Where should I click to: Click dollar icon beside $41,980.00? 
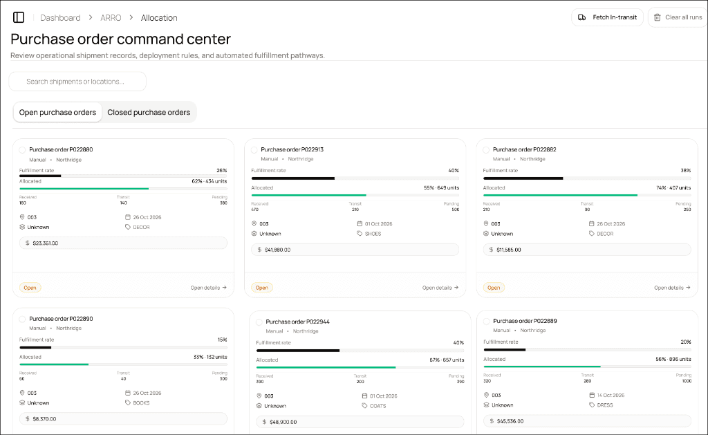(260, 250)
